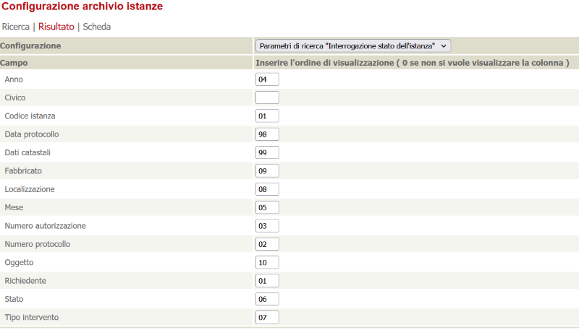Focus the Richiedente order field
This screenshot has width=579, height=330.
tap(267, 281)
